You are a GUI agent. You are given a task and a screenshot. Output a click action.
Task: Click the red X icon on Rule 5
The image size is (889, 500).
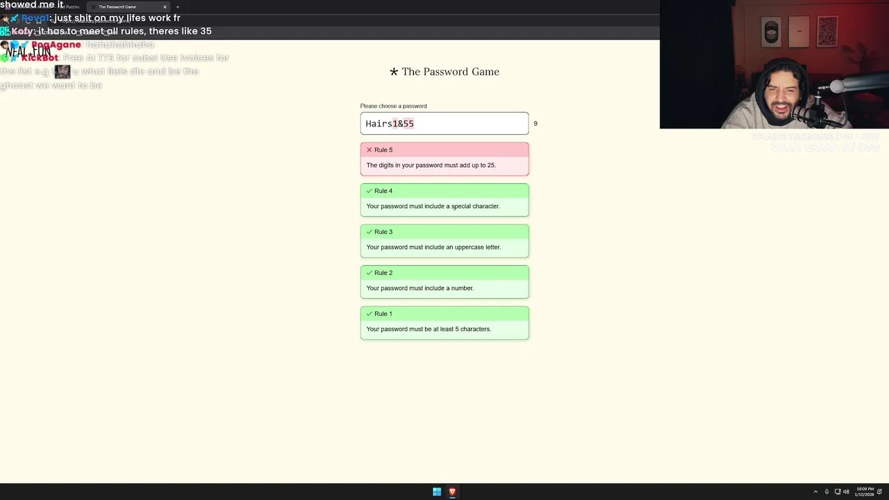369,150
